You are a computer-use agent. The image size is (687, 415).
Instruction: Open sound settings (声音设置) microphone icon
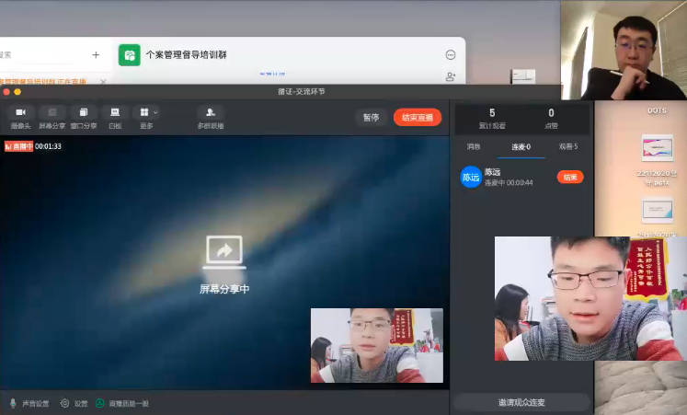(13, 403)
